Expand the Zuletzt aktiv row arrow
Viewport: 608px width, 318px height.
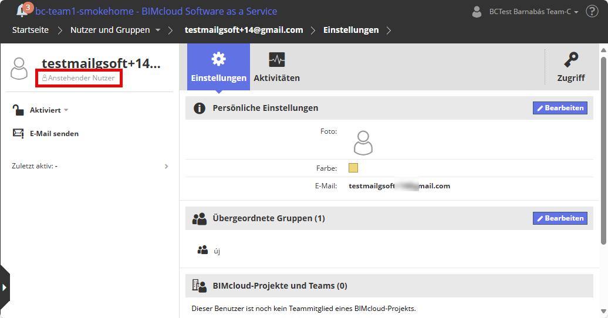point(166,166)
